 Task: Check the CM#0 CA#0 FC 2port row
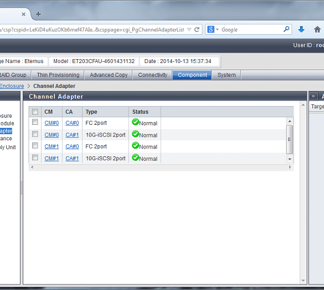35,122
